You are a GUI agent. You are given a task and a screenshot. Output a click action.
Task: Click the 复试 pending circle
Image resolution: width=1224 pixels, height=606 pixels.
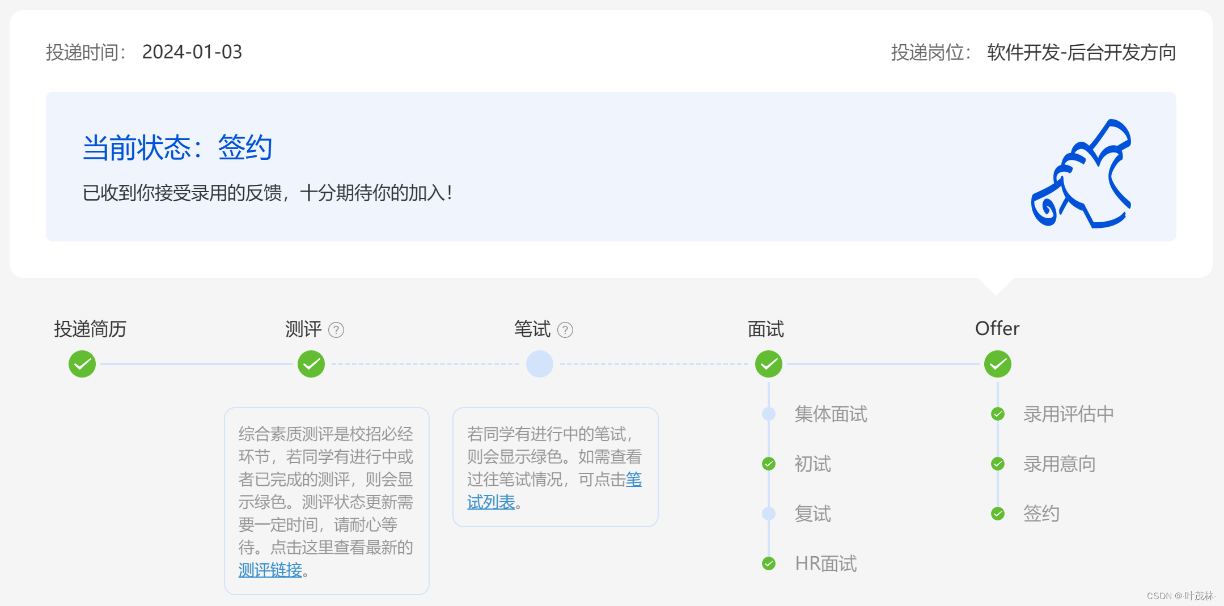pos(768,514)
